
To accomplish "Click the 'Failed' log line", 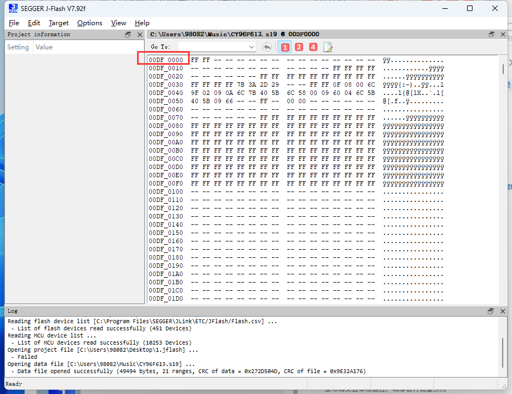I will coord(27,357).
